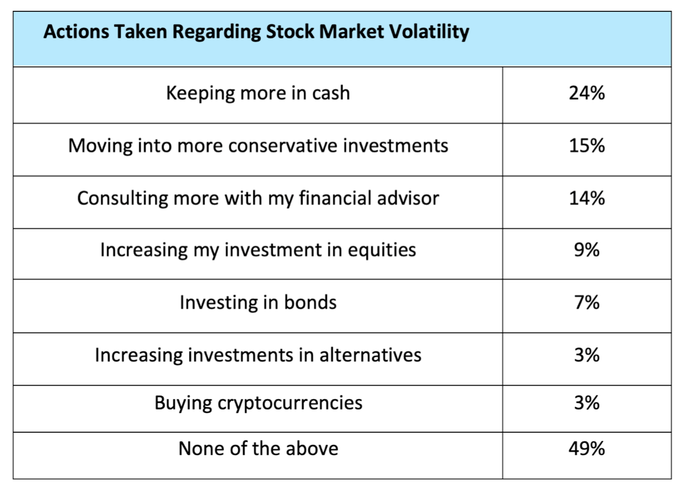
Task: Click the 'Investing in bonds' row label
Action: pyautogui.click(x=258, y=302)
